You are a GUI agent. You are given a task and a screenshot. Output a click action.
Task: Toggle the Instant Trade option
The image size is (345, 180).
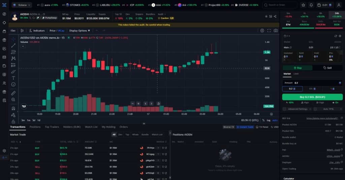pos(245,127)
